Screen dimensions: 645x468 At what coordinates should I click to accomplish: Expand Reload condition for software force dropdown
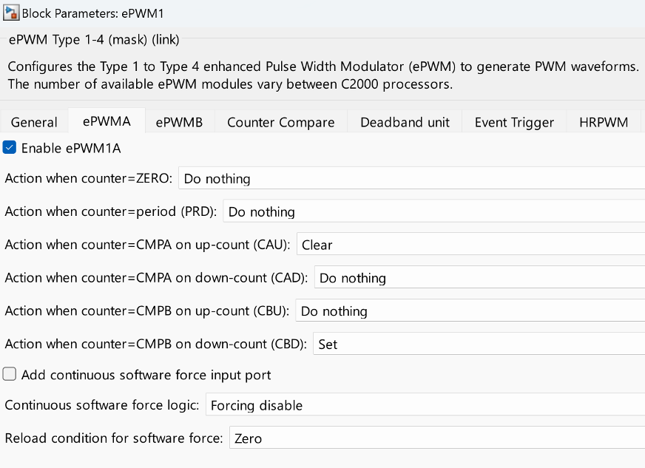click(436, 438)
